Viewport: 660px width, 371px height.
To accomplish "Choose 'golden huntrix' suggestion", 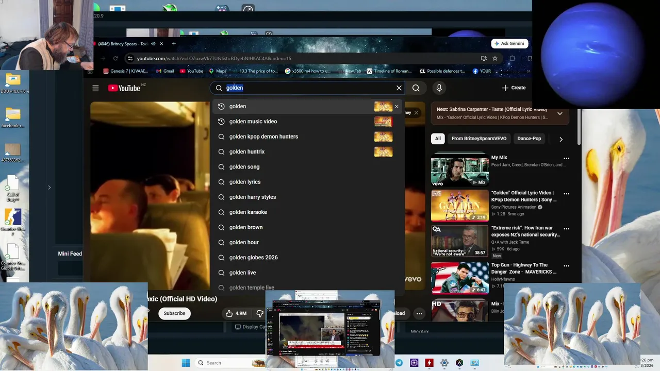I will point(307,152).
